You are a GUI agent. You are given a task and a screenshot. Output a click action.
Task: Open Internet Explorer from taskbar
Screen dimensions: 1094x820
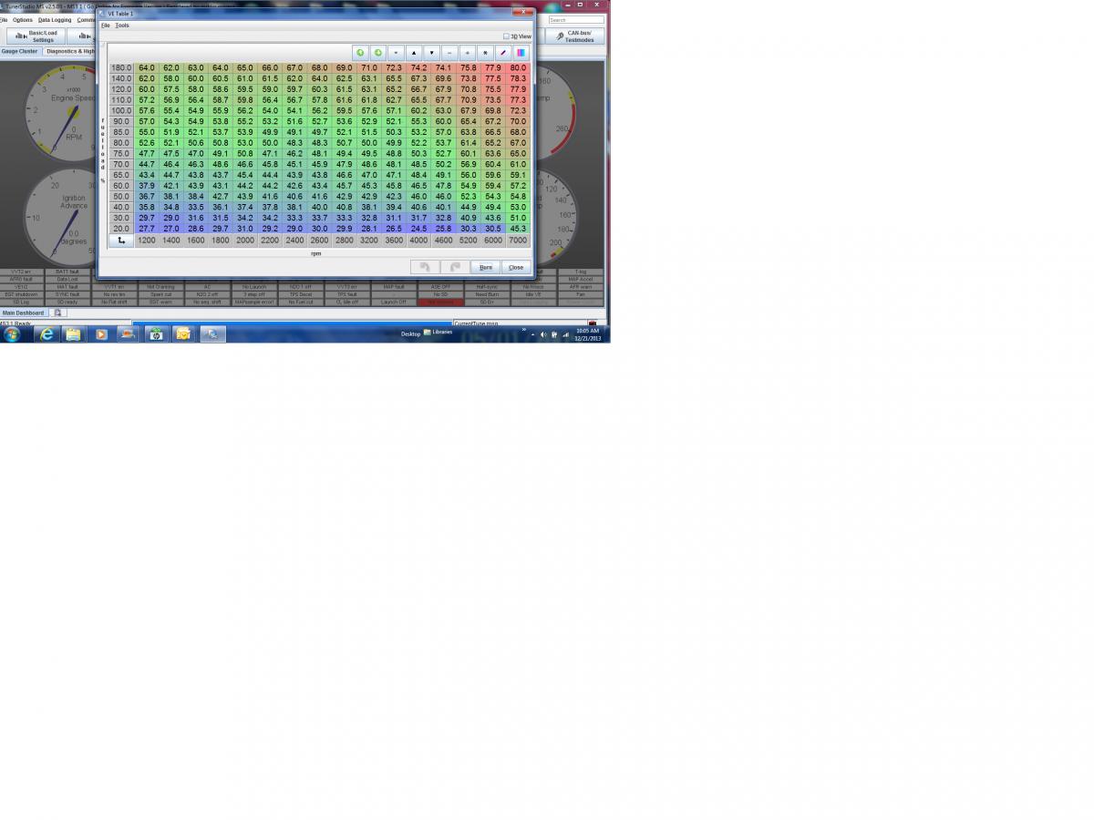(46, 334)
